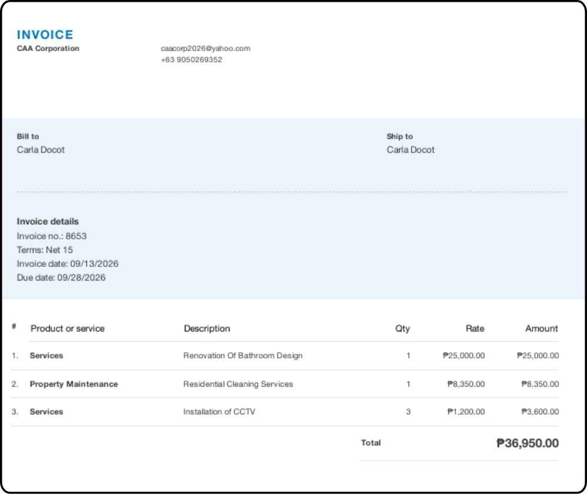Click the Qty column header
The width and height of the screenshot is (587, 494).
(x=403, y=329)
